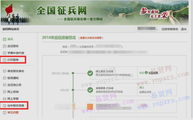Click the 8月5日18时前 timeline marker
This screenshot has width=193, height=120.
pos(73,73)
